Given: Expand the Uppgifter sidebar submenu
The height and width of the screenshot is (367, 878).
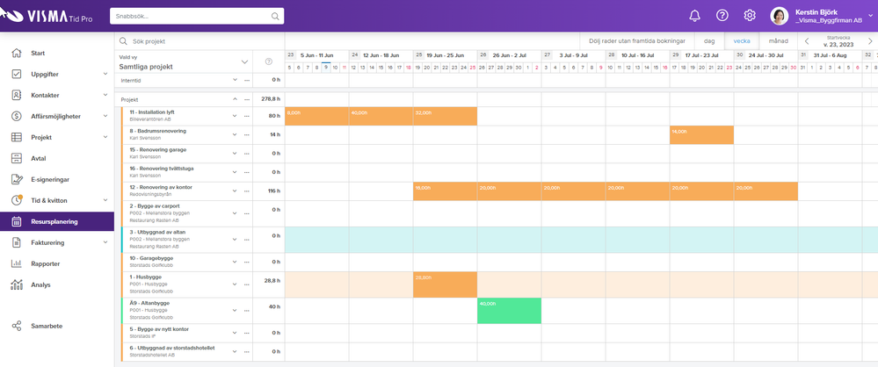Looking at the screenshot, I should click(105, 75).
